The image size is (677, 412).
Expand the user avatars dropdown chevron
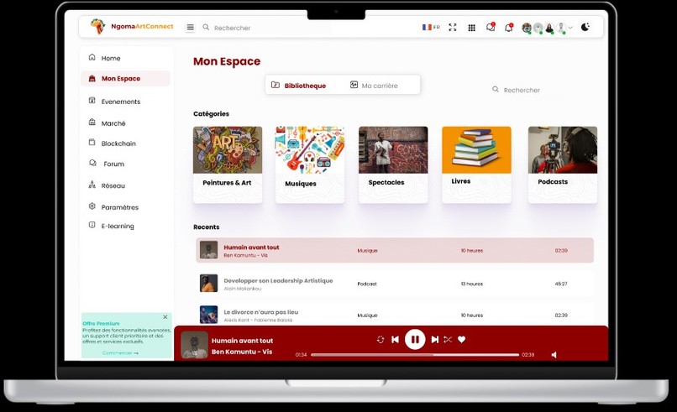pos(570,28)
